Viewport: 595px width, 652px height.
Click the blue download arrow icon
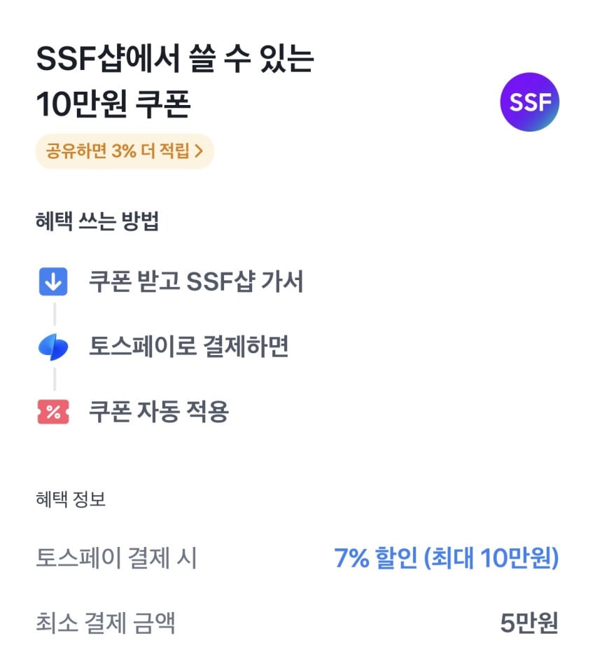click(x=52, y=282)
